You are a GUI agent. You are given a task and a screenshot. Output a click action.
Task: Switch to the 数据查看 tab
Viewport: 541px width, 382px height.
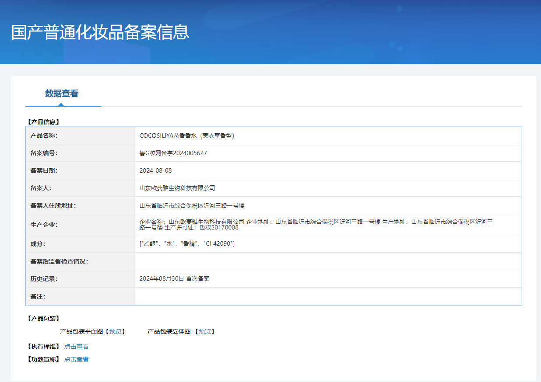coord(62,94)
